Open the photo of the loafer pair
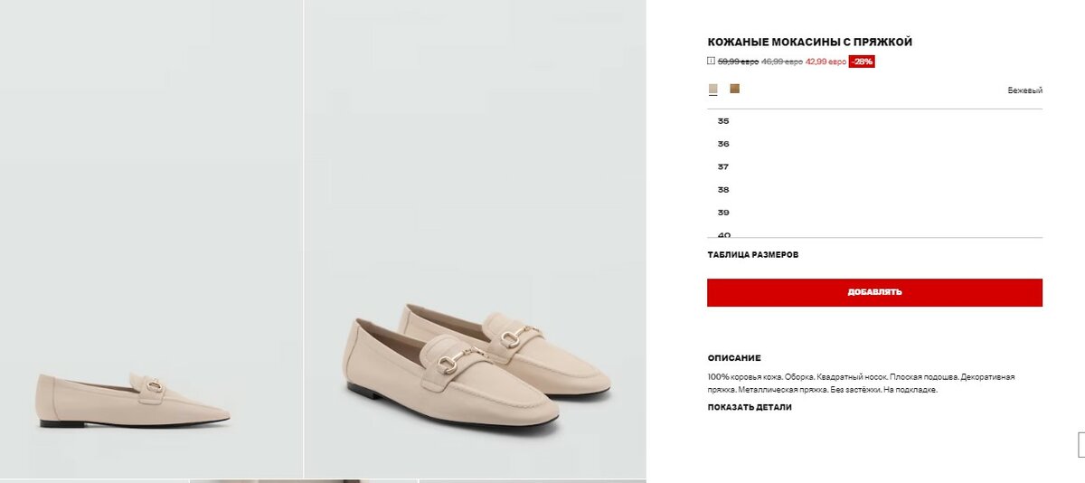This screenshot has height=483, width=1085. click(x=475, y=239)
